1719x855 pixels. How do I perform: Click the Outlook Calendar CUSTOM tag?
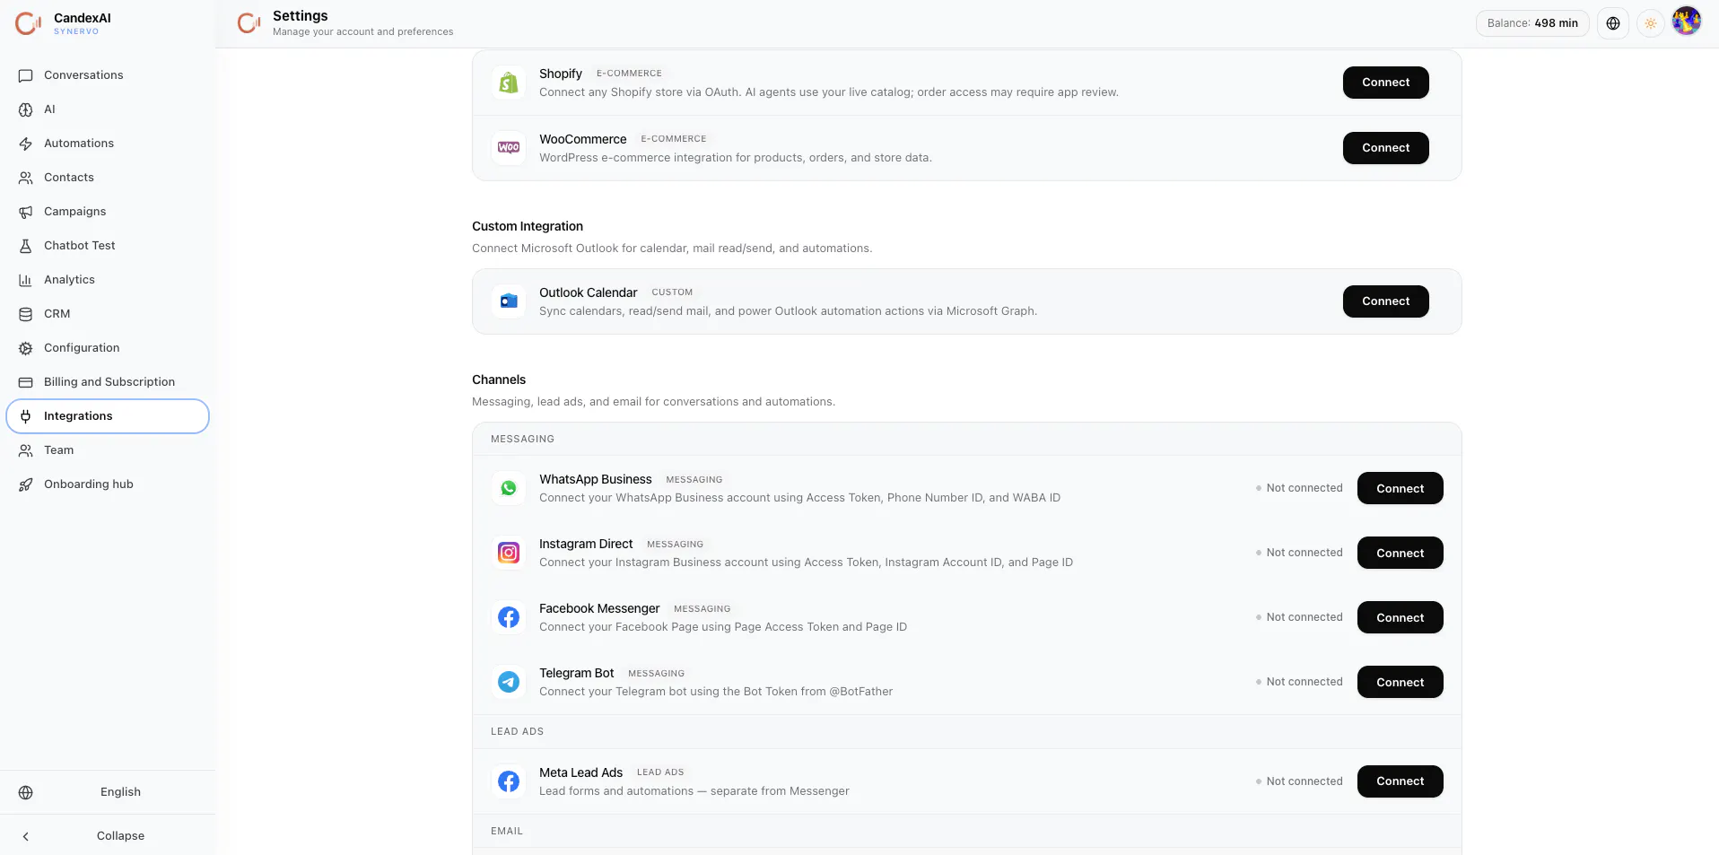[672, 292]
